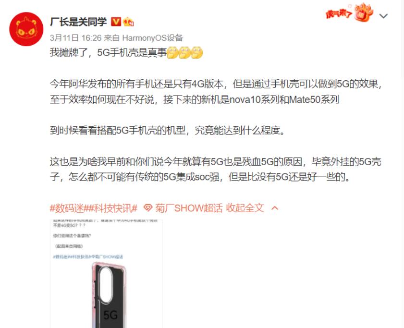This screenshot has width=404, height=328.
Task: Click the diamond super-topic icon
Action: click(148, 207)
